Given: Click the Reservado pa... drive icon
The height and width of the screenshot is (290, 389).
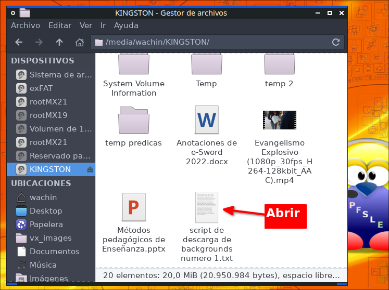Looking at the screenshot, I should (x=21, y=156).
